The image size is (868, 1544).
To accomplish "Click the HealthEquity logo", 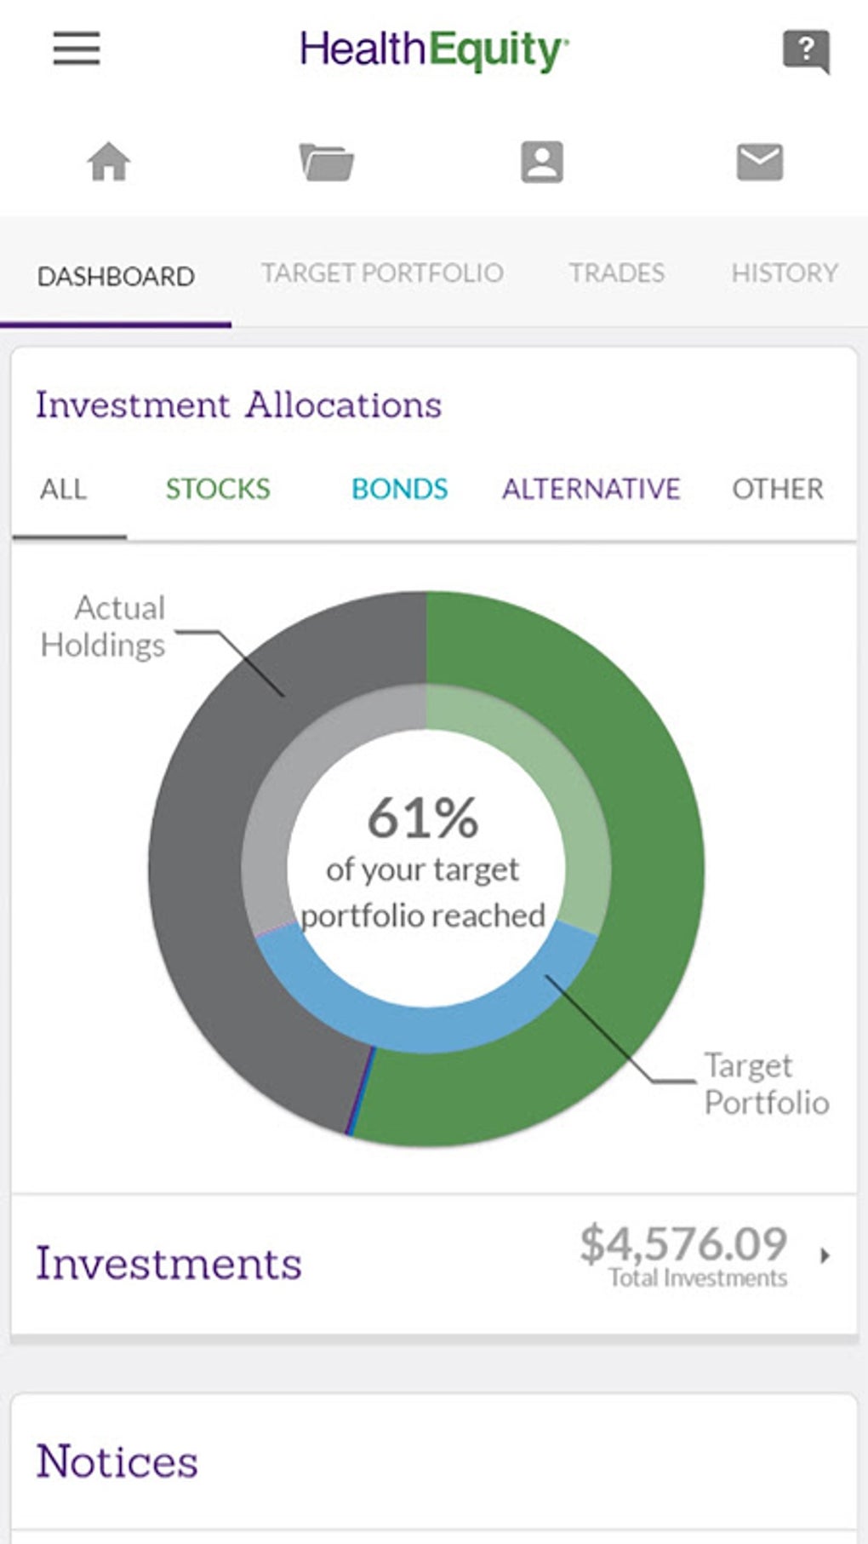I will click(434, 49).
